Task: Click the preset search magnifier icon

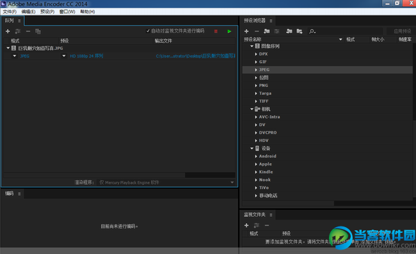Action: pyautogui.click(x=312, y=31)
